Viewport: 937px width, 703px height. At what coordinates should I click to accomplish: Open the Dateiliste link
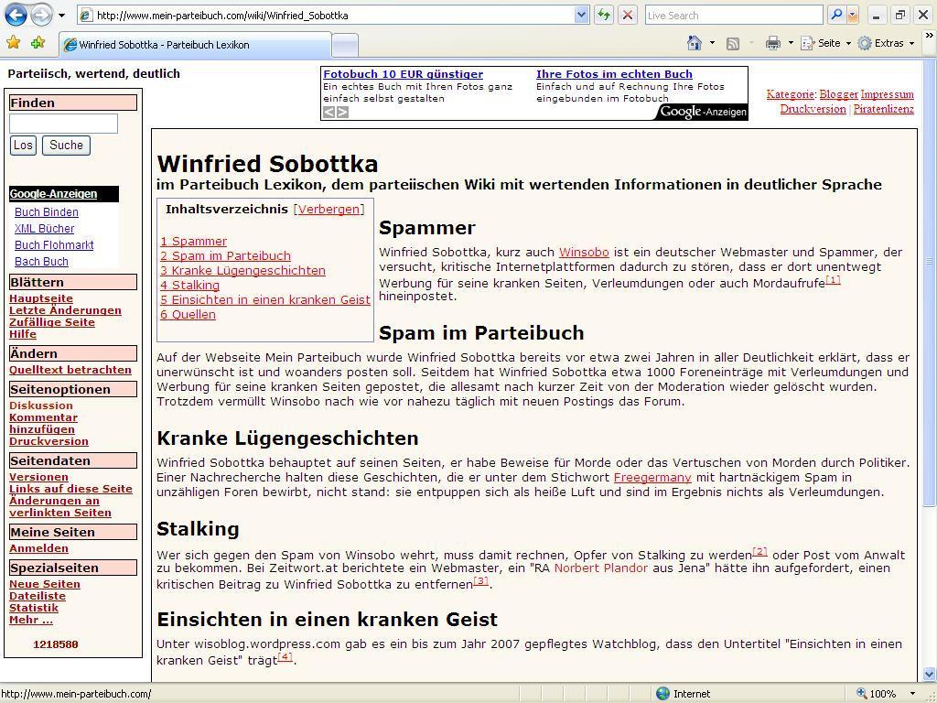tap(38, 596)
